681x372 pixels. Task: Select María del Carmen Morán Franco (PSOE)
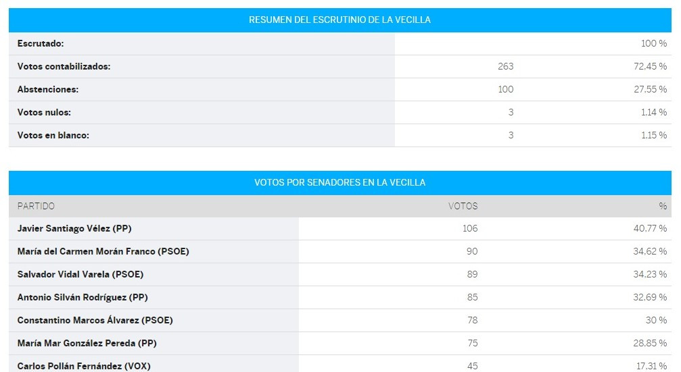tap(103, 251)
